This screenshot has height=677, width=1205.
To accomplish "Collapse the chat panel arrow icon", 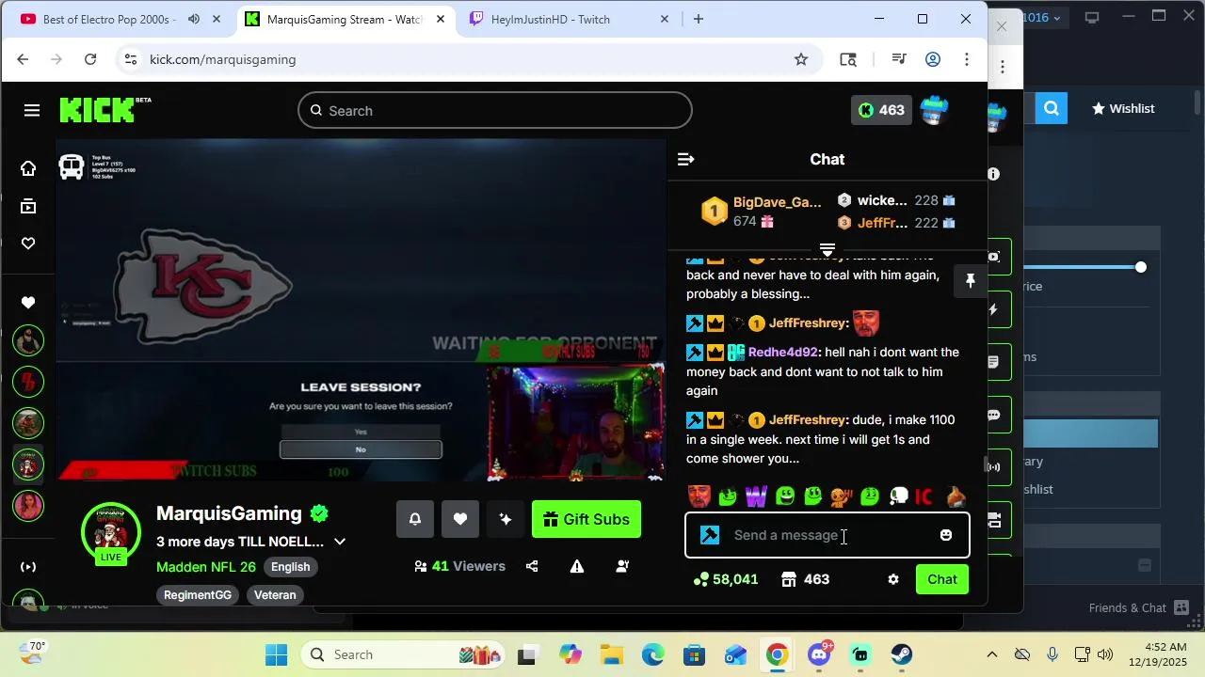I will [685, 160].
